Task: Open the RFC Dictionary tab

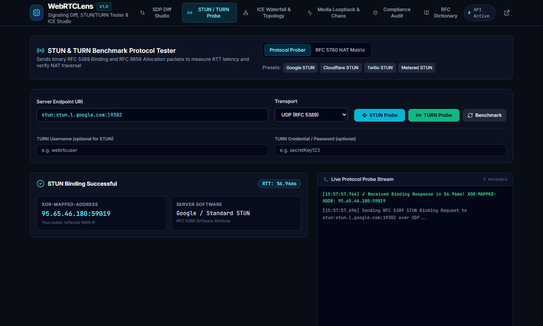Action: (x=440, y=13)
